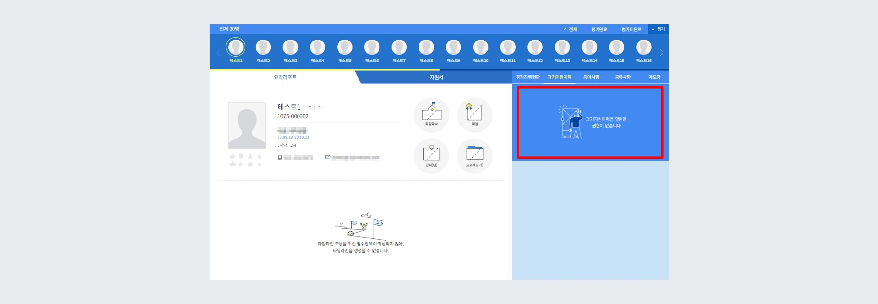
Task: Filter applicants by 평가미완료
Action: pos(629,29)
